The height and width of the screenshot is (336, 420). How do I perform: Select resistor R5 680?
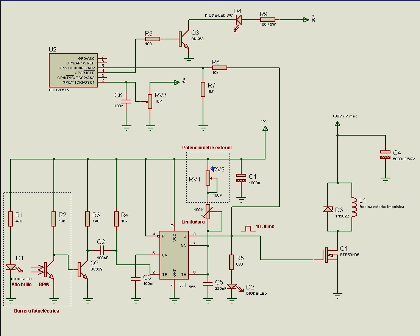[231, 262]
